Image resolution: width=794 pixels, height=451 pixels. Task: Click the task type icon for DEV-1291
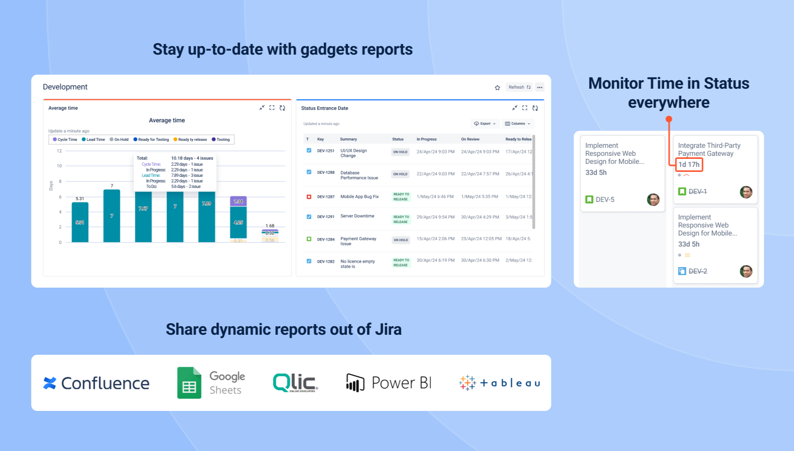309,216
